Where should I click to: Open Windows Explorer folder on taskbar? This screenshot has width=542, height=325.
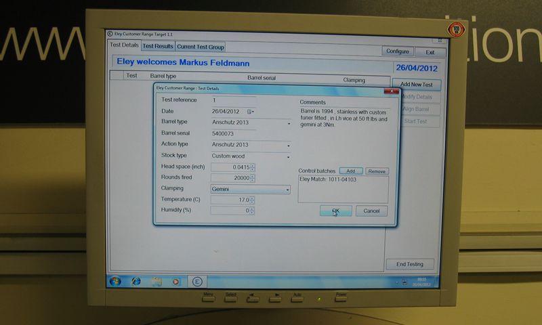point(157,282)
